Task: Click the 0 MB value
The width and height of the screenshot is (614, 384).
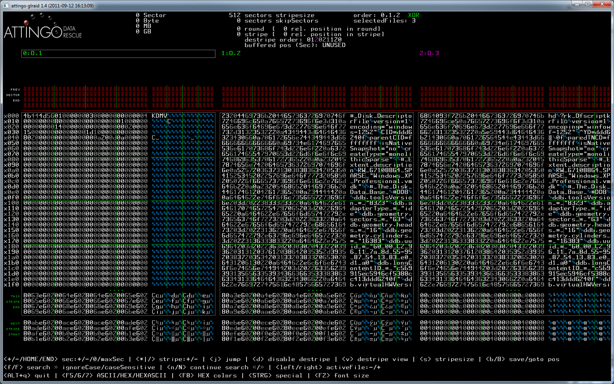Action: click(x=143, y=26)
